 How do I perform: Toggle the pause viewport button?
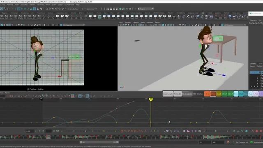pos(130,9)
